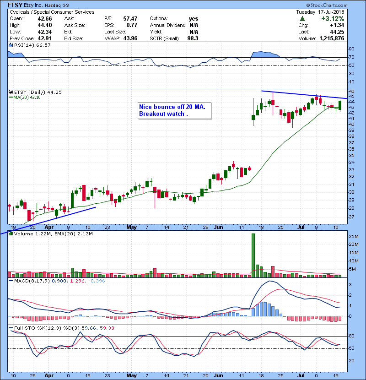Click the RSI axis label 10
Screen dimensions: 366x380
(x=351, y=82)
